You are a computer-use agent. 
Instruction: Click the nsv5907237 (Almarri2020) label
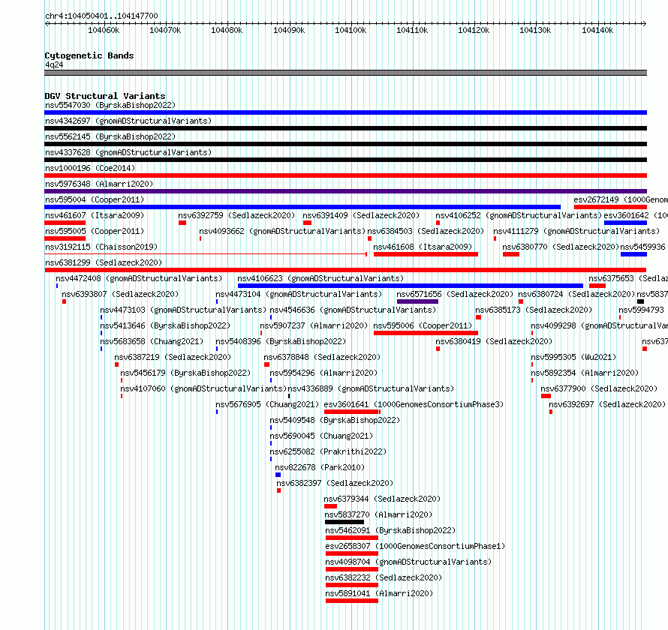pyautogui.click(x=314, y=325)
